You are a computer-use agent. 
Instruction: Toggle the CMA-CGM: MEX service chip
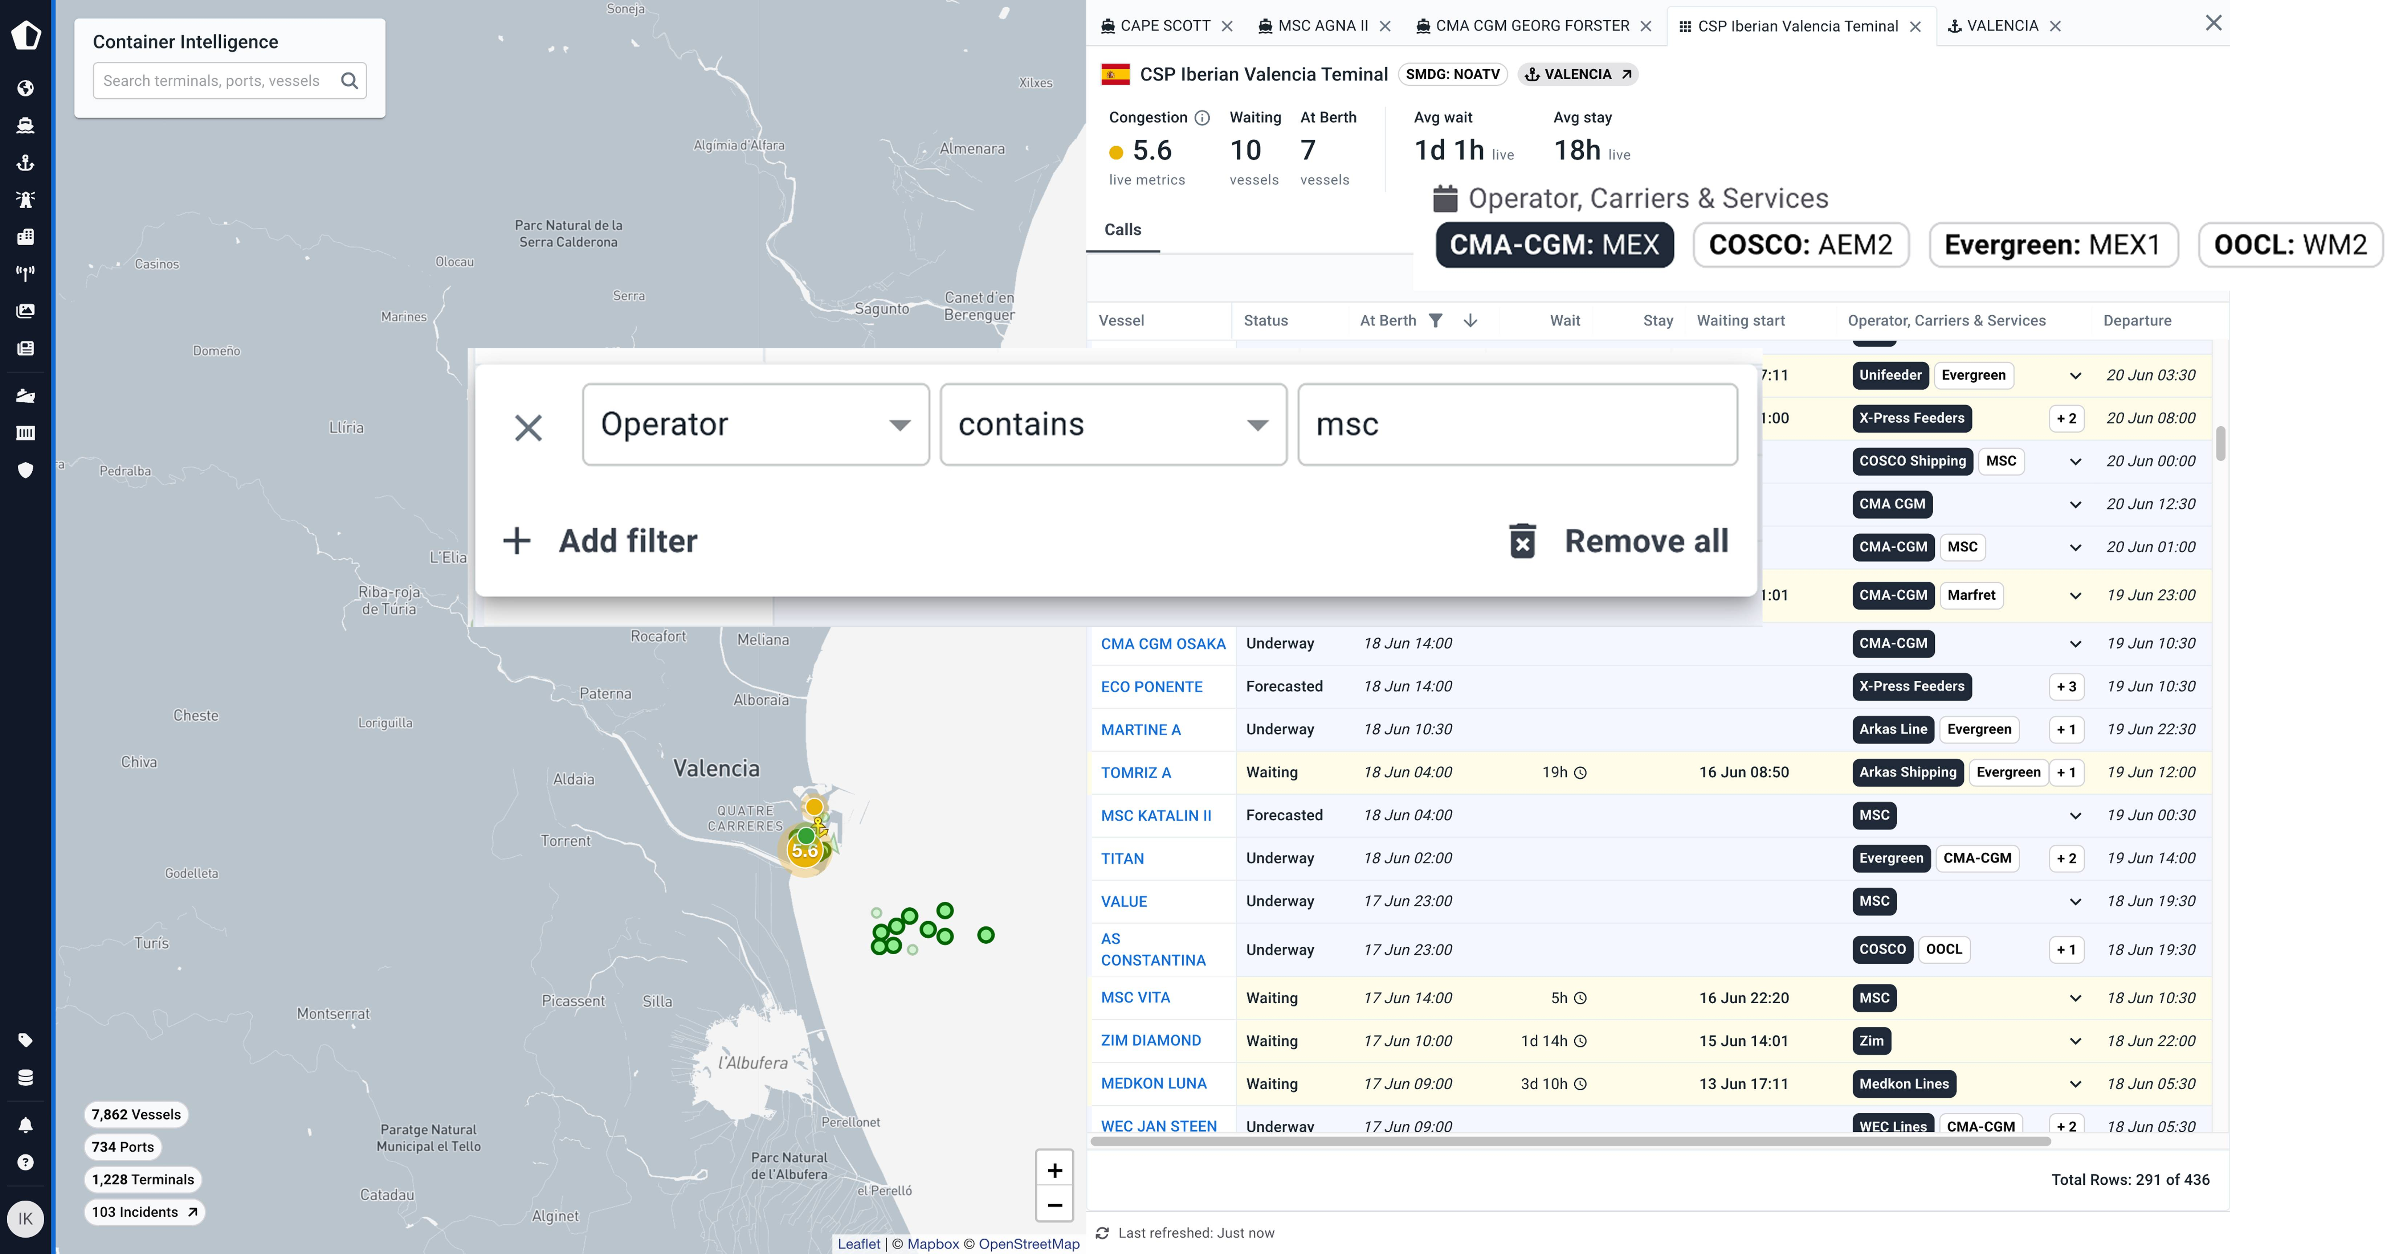pos(1554,245)
